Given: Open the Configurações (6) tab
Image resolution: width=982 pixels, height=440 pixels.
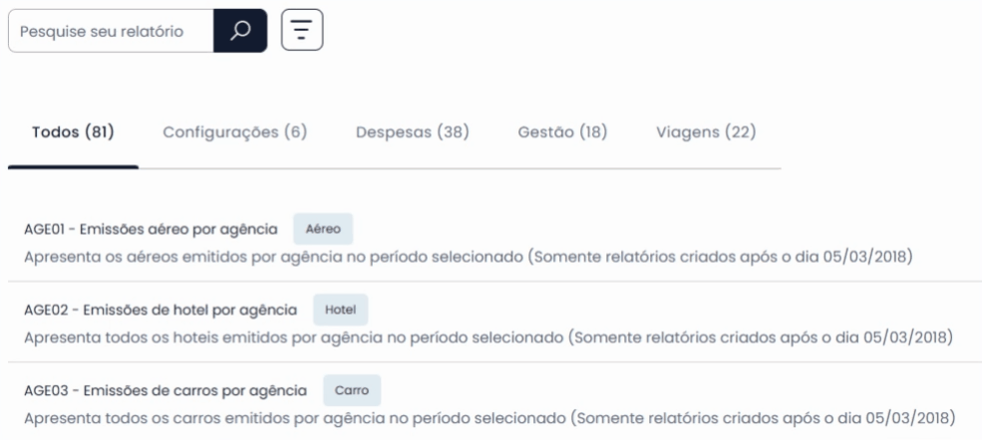Looking at the screenshot, I should [235, 132].
